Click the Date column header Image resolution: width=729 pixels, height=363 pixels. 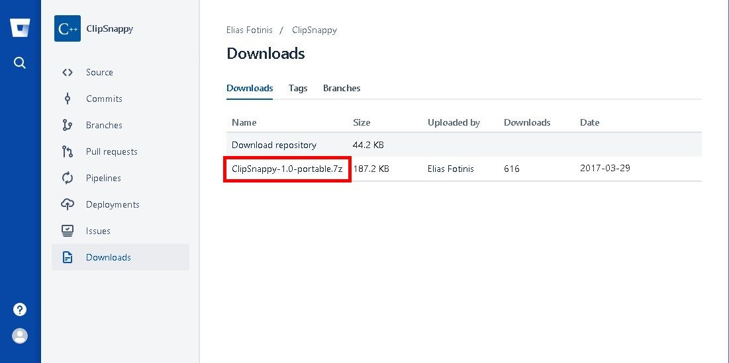[x=589, y=122]
